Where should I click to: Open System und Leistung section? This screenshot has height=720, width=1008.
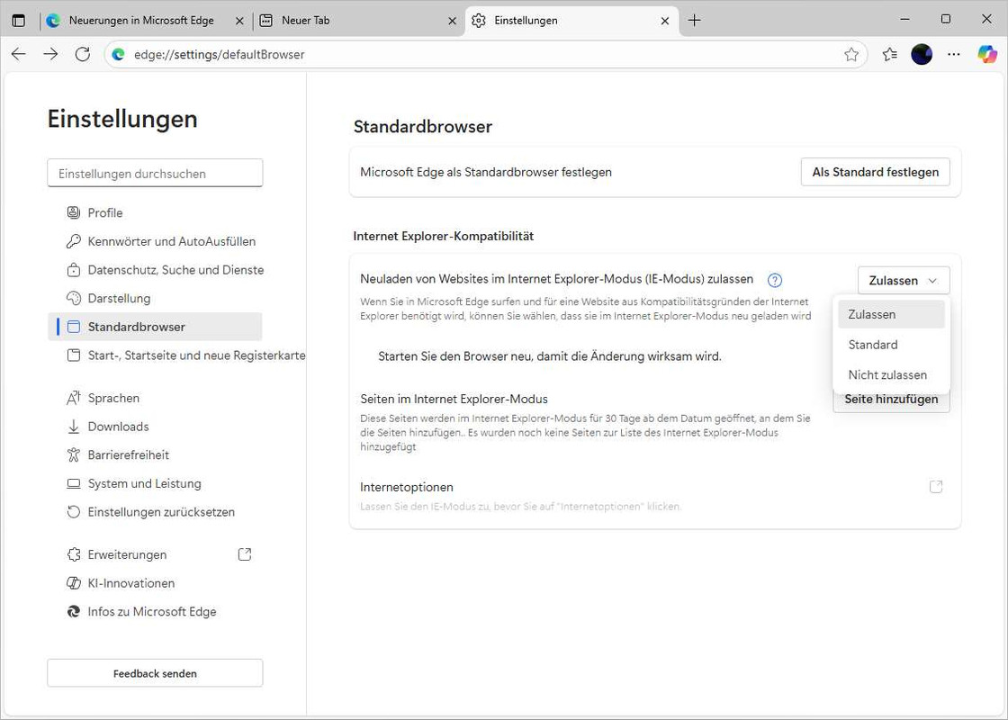[x=155, y=483]
